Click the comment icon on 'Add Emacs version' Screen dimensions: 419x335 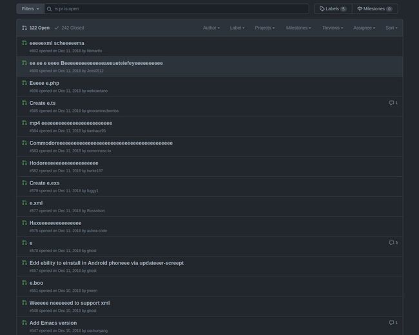click(391, 323)
